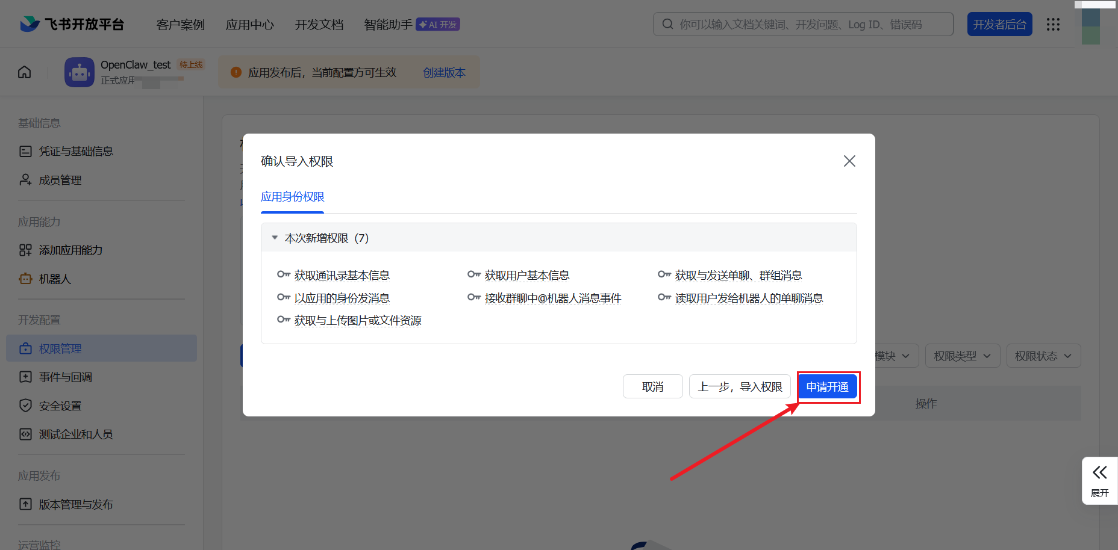Switch to the 应用身份权限 tab
This screenshot has width=1118, height=550.
click(292, 196)
